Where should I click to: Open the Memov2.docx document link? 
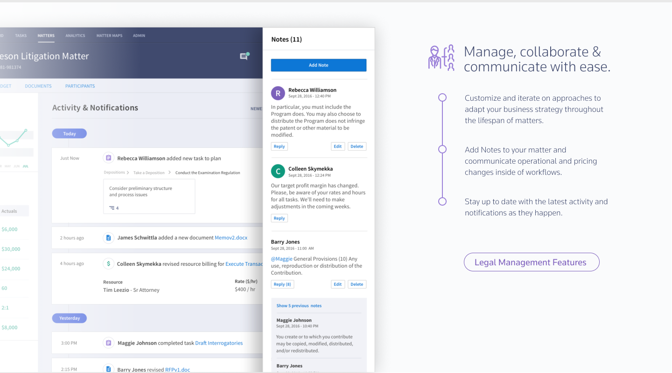(231, 238)
